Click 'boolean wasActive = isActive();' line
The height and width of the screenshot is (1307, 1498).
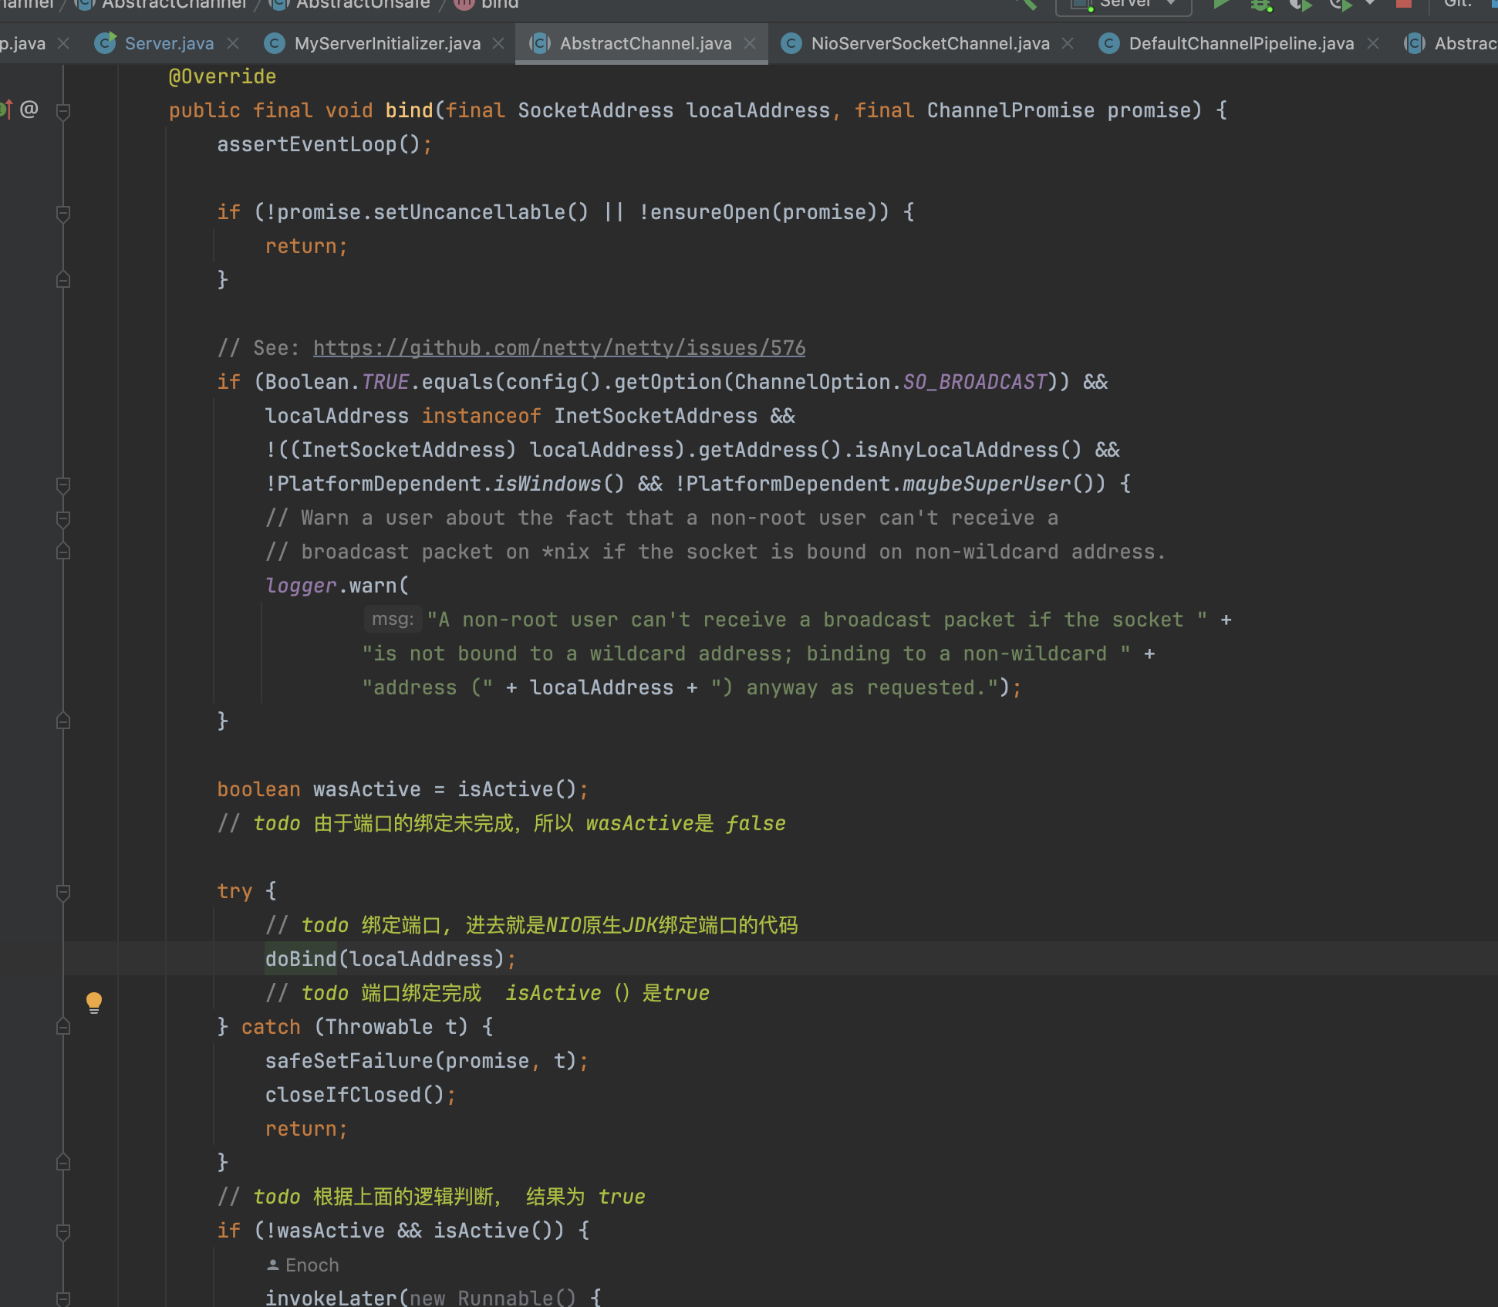point(403,789)
